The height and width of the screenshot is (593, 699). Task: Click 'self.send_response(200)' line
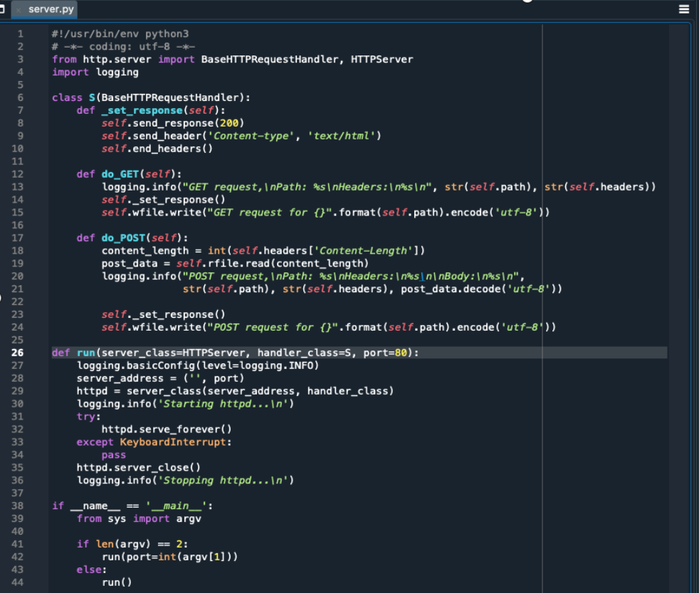[x=172, y=123]
